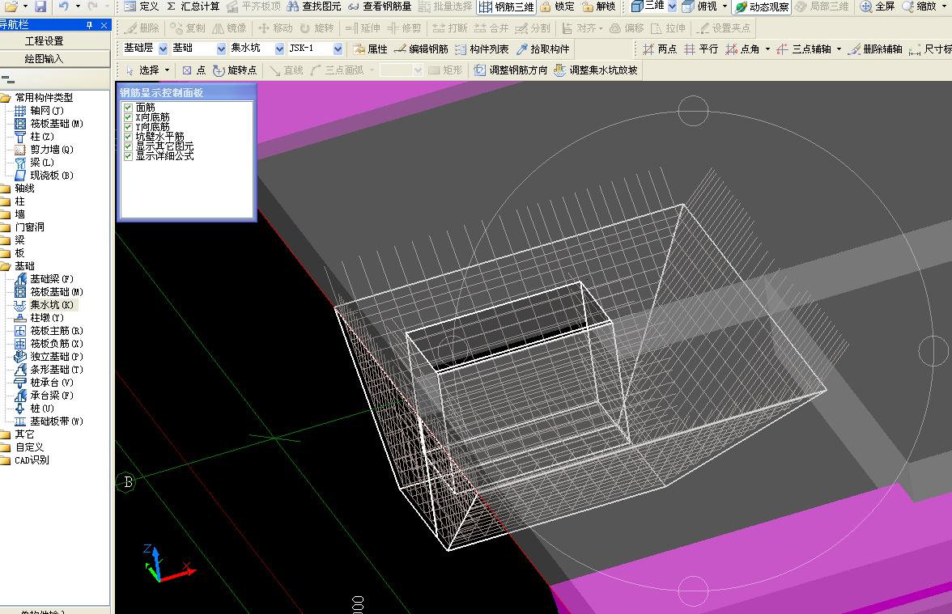Viewport: 952px width, 614px height.
Task: Select 筏板基础 (M) under 常用构件类型
Action: click(49, 124)
